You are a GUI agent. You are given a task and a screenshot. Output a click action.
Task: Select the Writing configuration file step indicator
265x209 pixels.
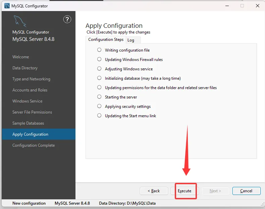pos(99,50)
